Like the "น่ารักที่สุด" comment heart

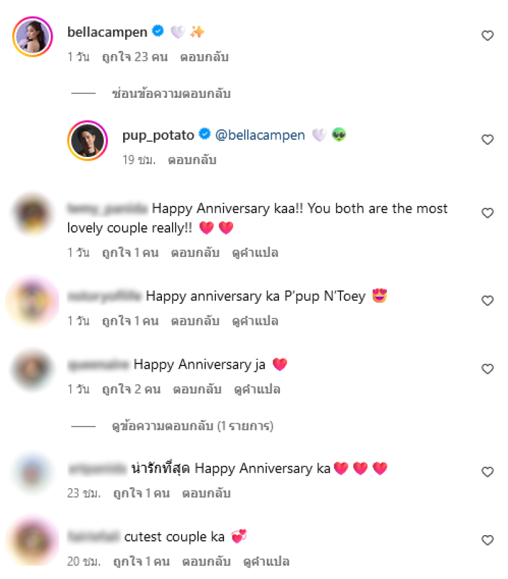487,472
